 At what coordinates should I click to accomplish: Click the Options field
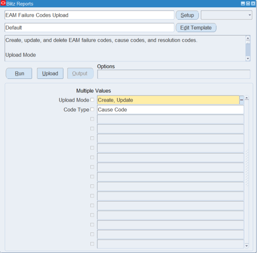click(x=174, y=74)
